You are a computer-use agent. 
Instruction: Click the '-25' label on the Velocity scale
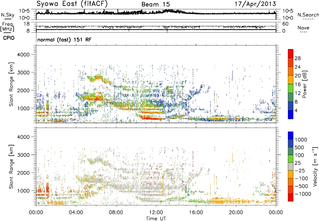tap(300, 170)
